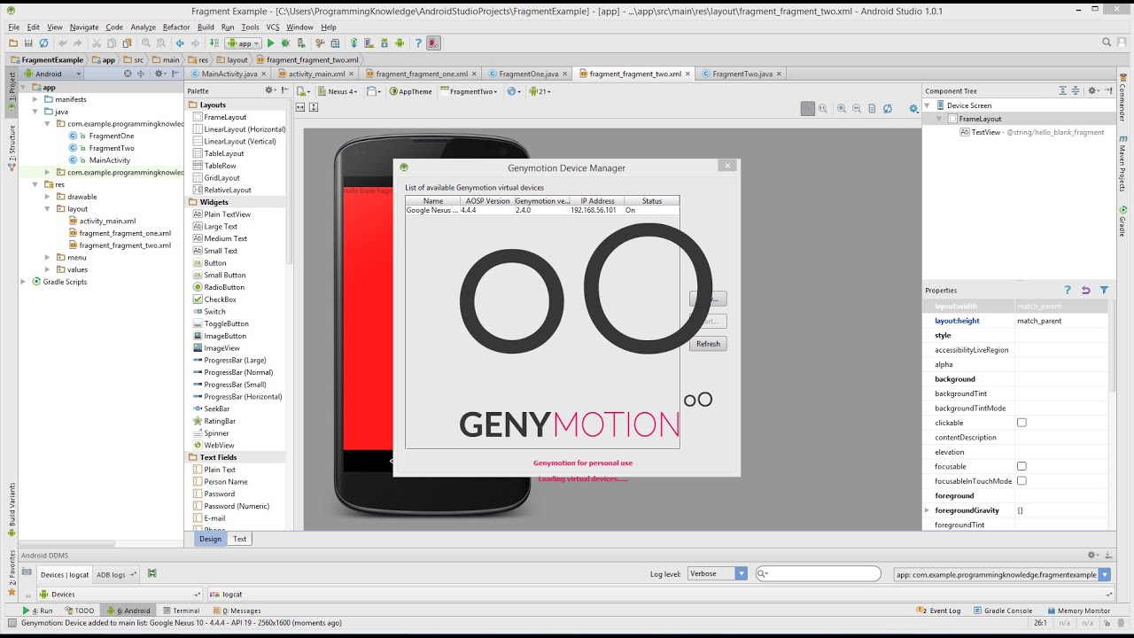Open the Gradle Console
The height and width of the screenshot is (638, 1134).
(x=1003, y=611)
